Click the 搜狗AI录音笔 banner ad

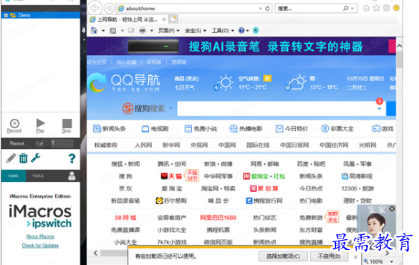(x=241, y=47)
